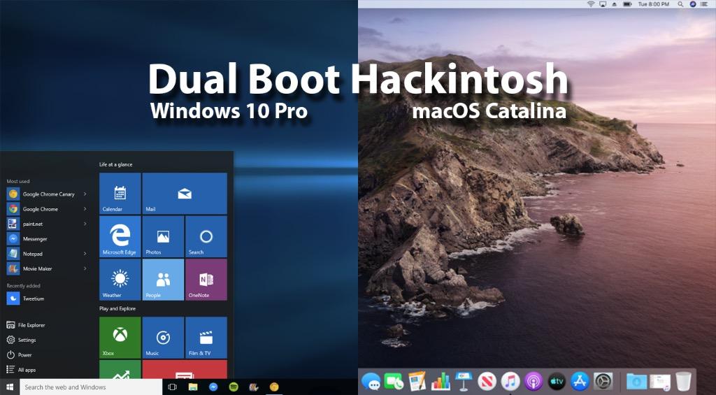Expand paint.net jump list arrow
The height and width of the screenshot is (395, 716).
tap(85, 224)
